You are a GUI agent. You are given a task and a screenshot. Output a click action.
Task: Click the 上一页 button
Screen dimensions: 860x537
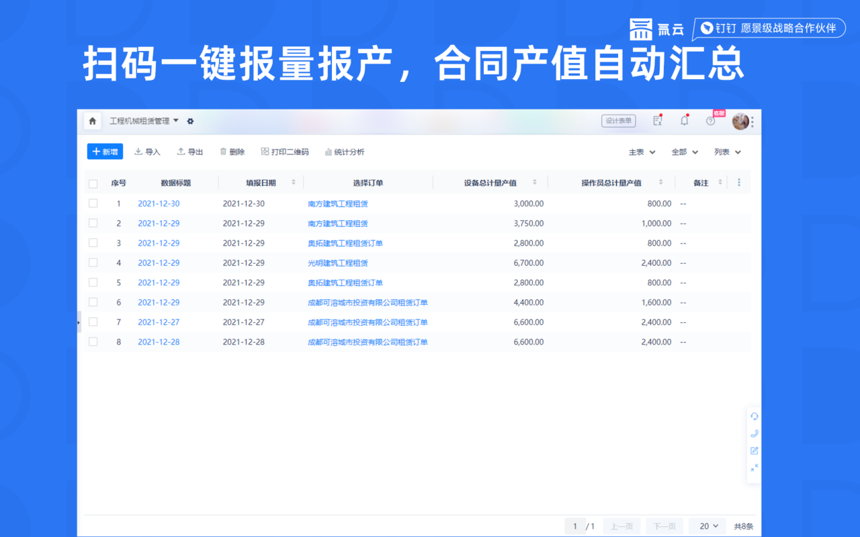click(x=621, y=526)
